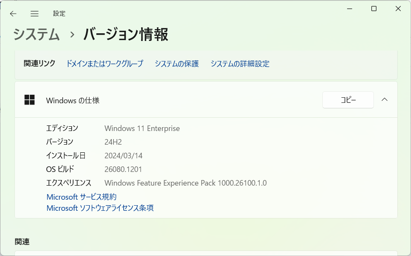Viewport: 411px width, 256px height.
Task: Click the バージョン value 24H2
Action: [115, 142]
